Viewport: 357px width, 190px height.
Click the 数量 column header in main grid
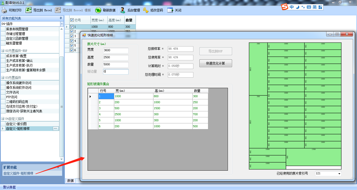[130, 20]
